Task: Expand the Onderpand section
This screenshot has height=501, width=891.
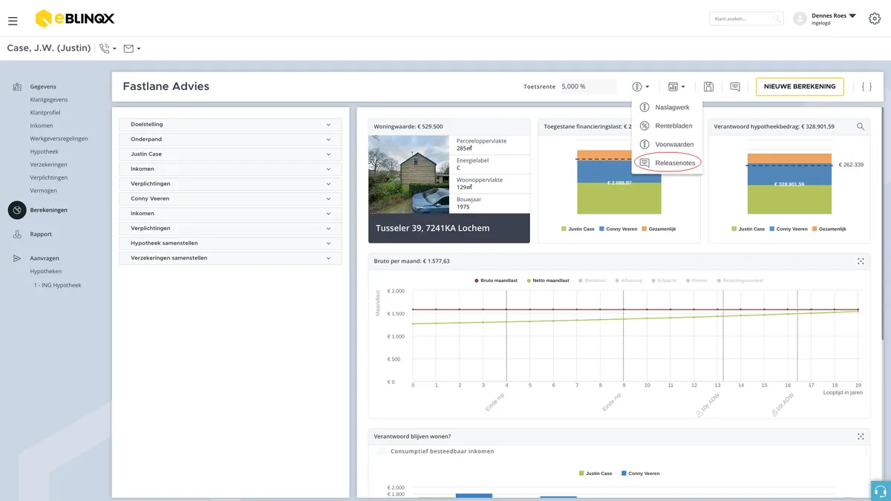Action: [x=230, y=140]
